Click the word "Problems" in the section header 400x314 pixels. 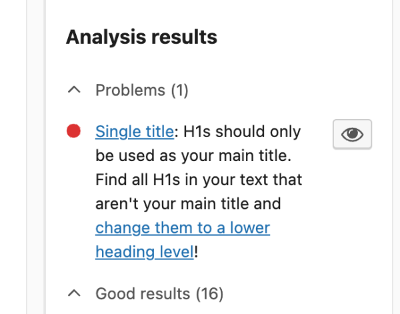(x=130, y=90)
